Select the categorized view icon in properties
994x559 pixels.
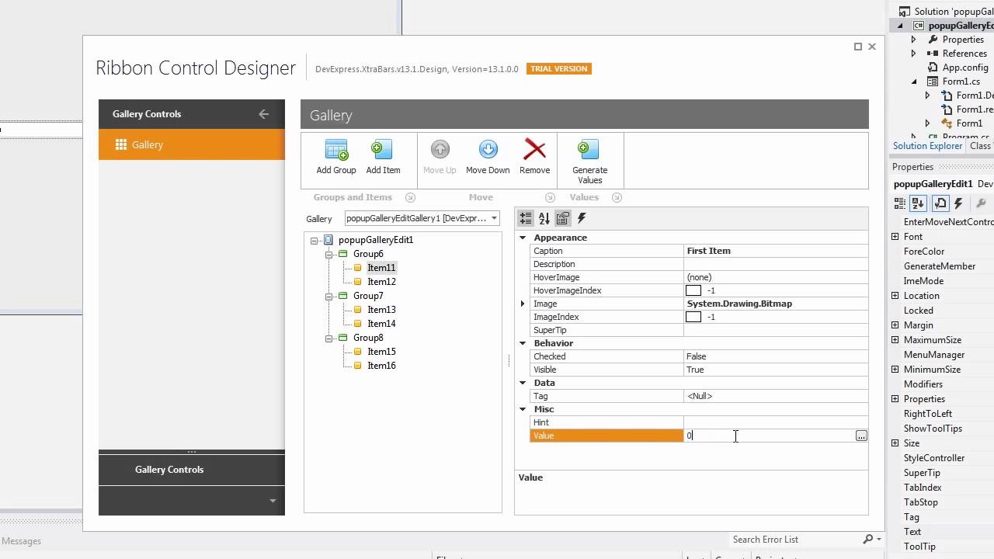pyautogui.click(x=525, y=218)
